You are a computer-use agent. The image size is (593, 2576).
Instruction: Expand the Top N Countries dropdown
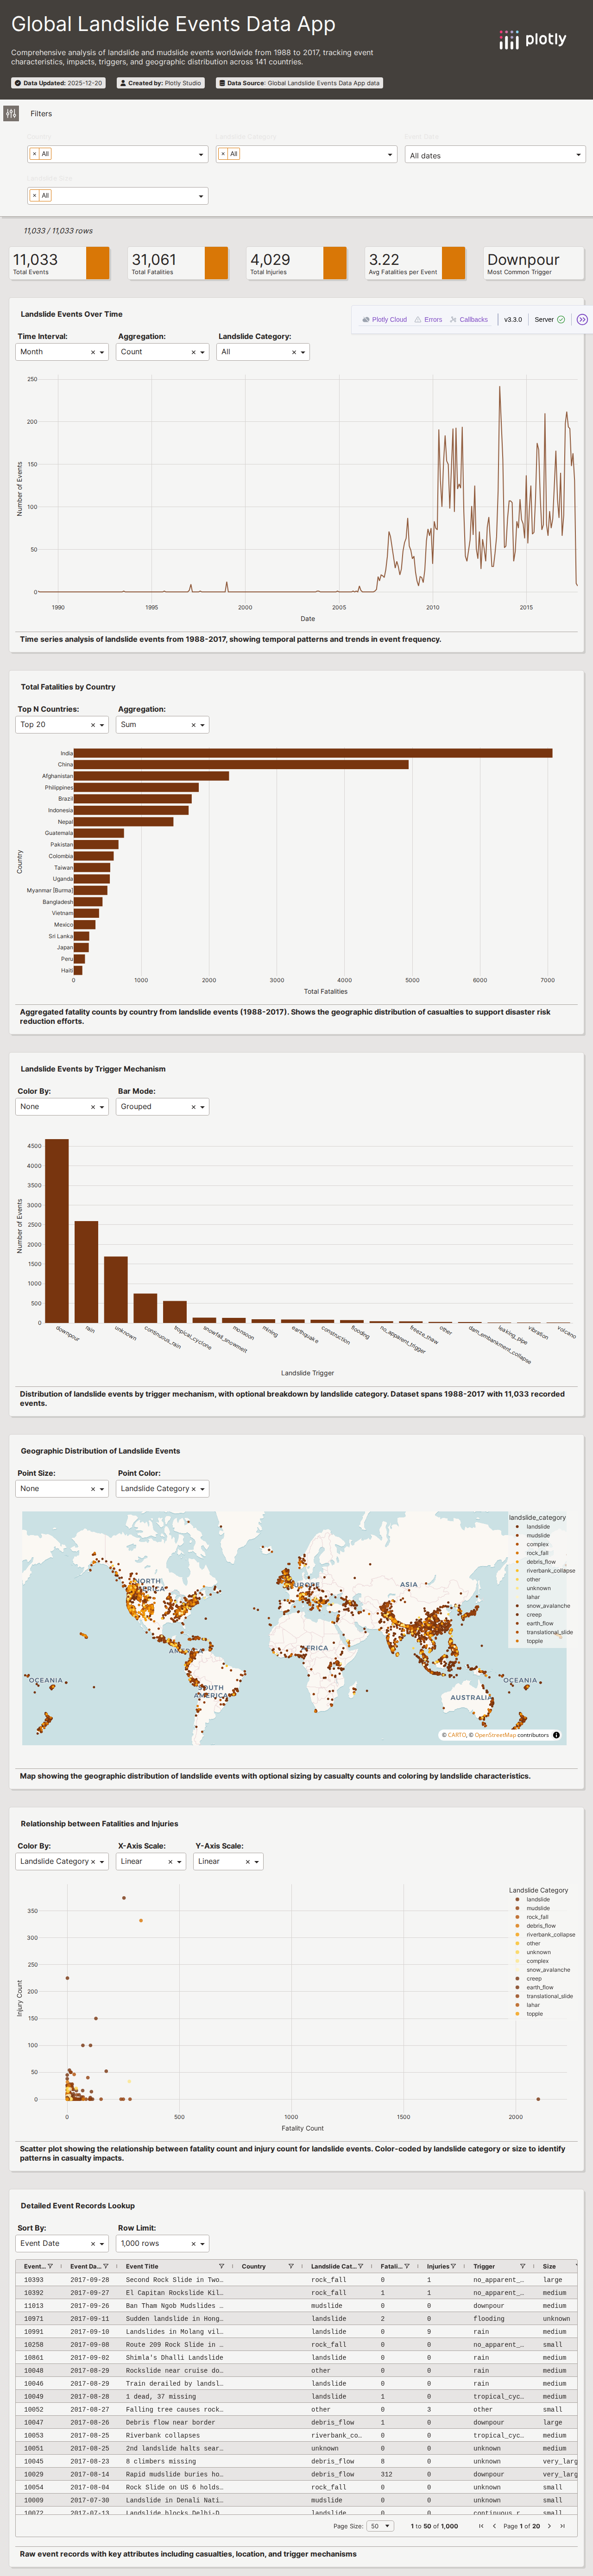102,725
